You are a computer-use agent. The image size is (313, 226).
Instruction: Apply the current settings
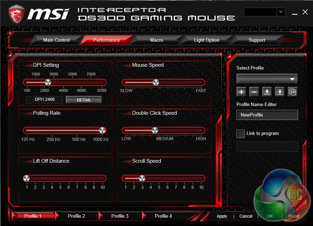222,216
